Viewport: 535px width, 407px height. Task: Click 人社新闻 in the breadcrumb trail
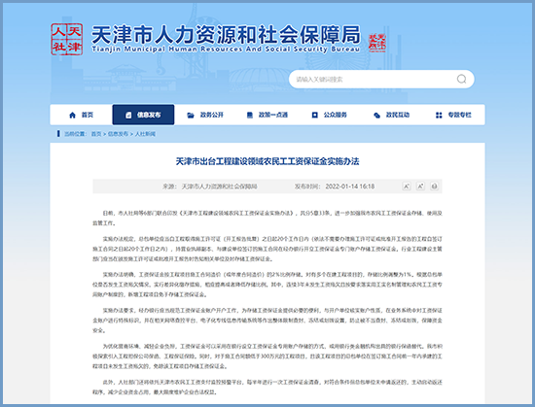(145, 134)
